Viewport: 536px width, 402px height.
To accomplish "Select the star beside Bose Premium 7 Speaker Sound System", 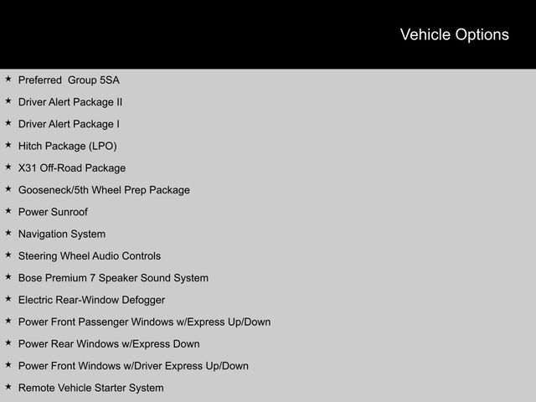I will pos(8,277).
